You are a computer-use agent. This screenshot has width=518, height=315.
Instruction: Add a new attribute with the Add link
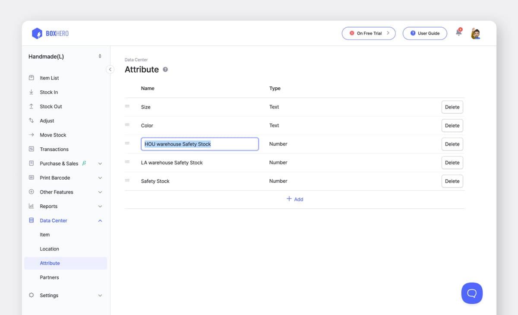(x=295, y=199)
